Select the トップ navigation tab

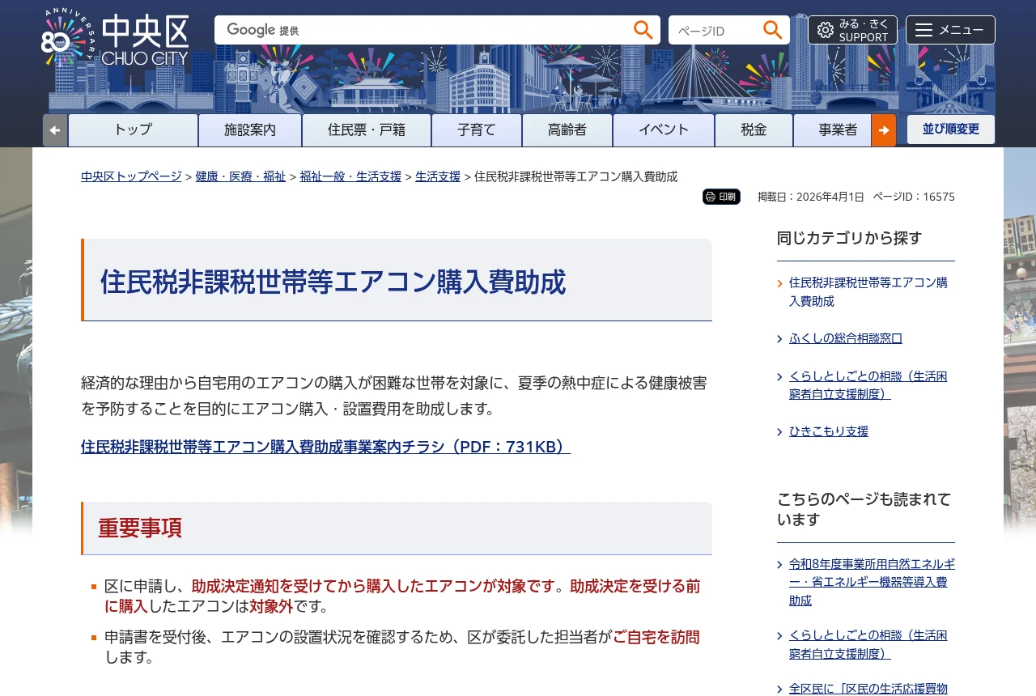click(133, 130)
